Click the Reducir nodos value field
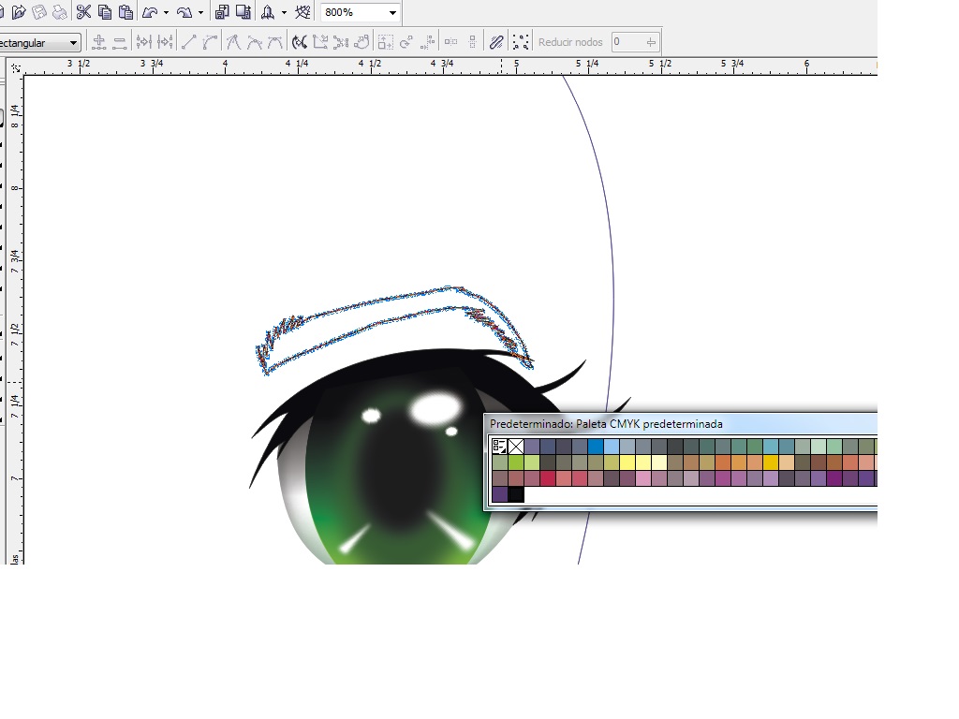This screenshot has width=959, height=719. coord(627,42)
